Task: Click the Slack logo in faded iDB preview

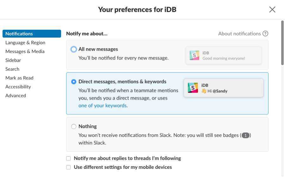Action: point(194,55)
